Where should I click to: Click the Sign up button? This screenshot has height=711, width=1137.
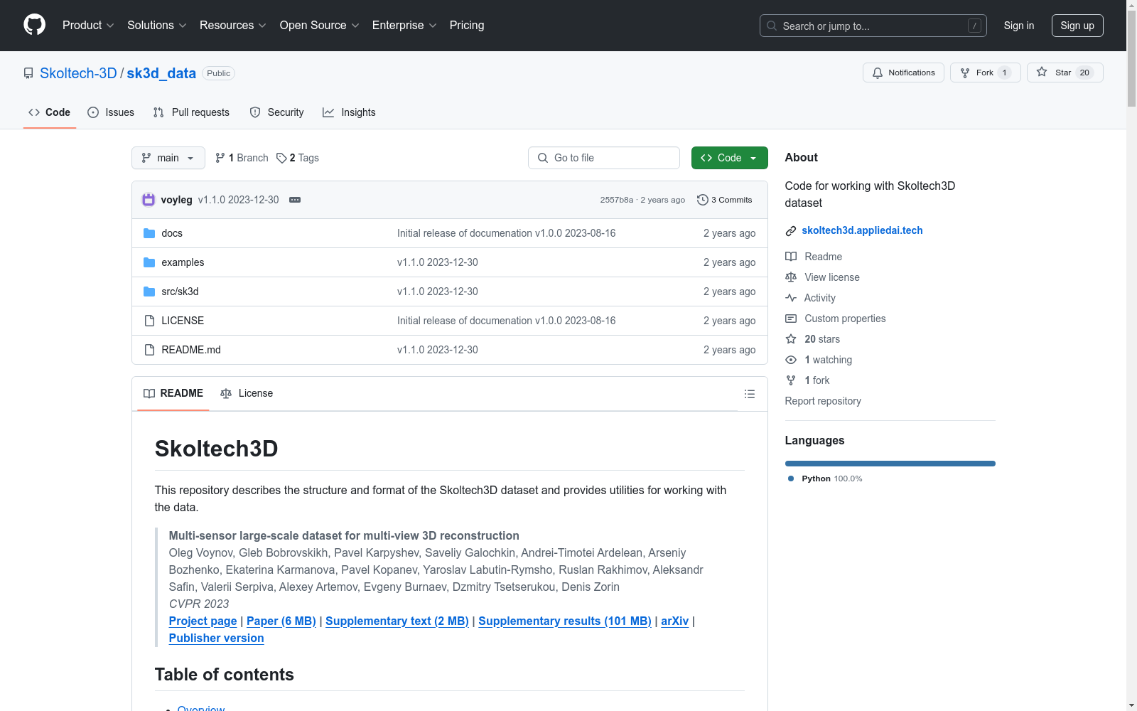(1077, 26)
